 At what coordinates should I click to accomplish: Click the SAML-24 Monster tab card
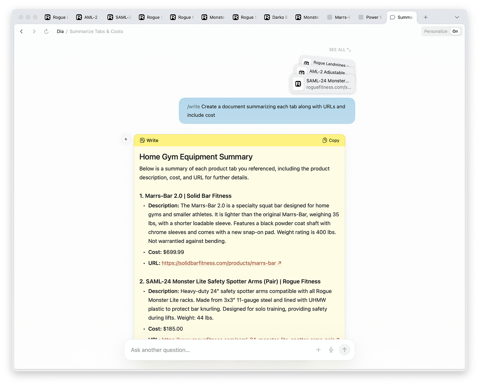point(322,84)
